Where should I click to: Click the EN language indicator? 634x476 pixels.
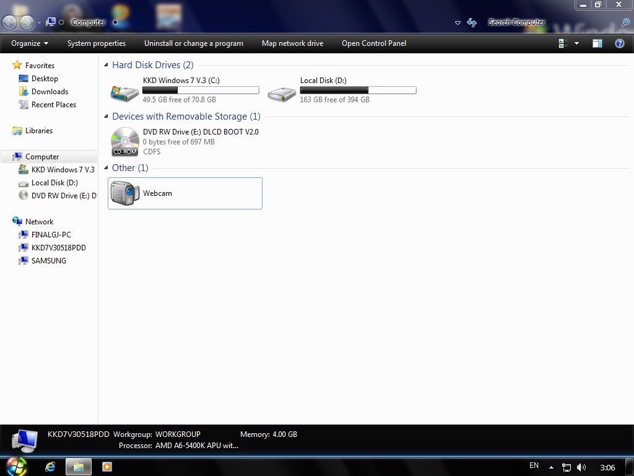coord(534,465)
